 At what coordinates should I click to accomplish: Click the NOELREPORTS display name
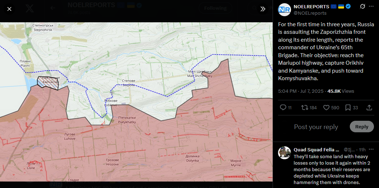click(x=311, y=6)
